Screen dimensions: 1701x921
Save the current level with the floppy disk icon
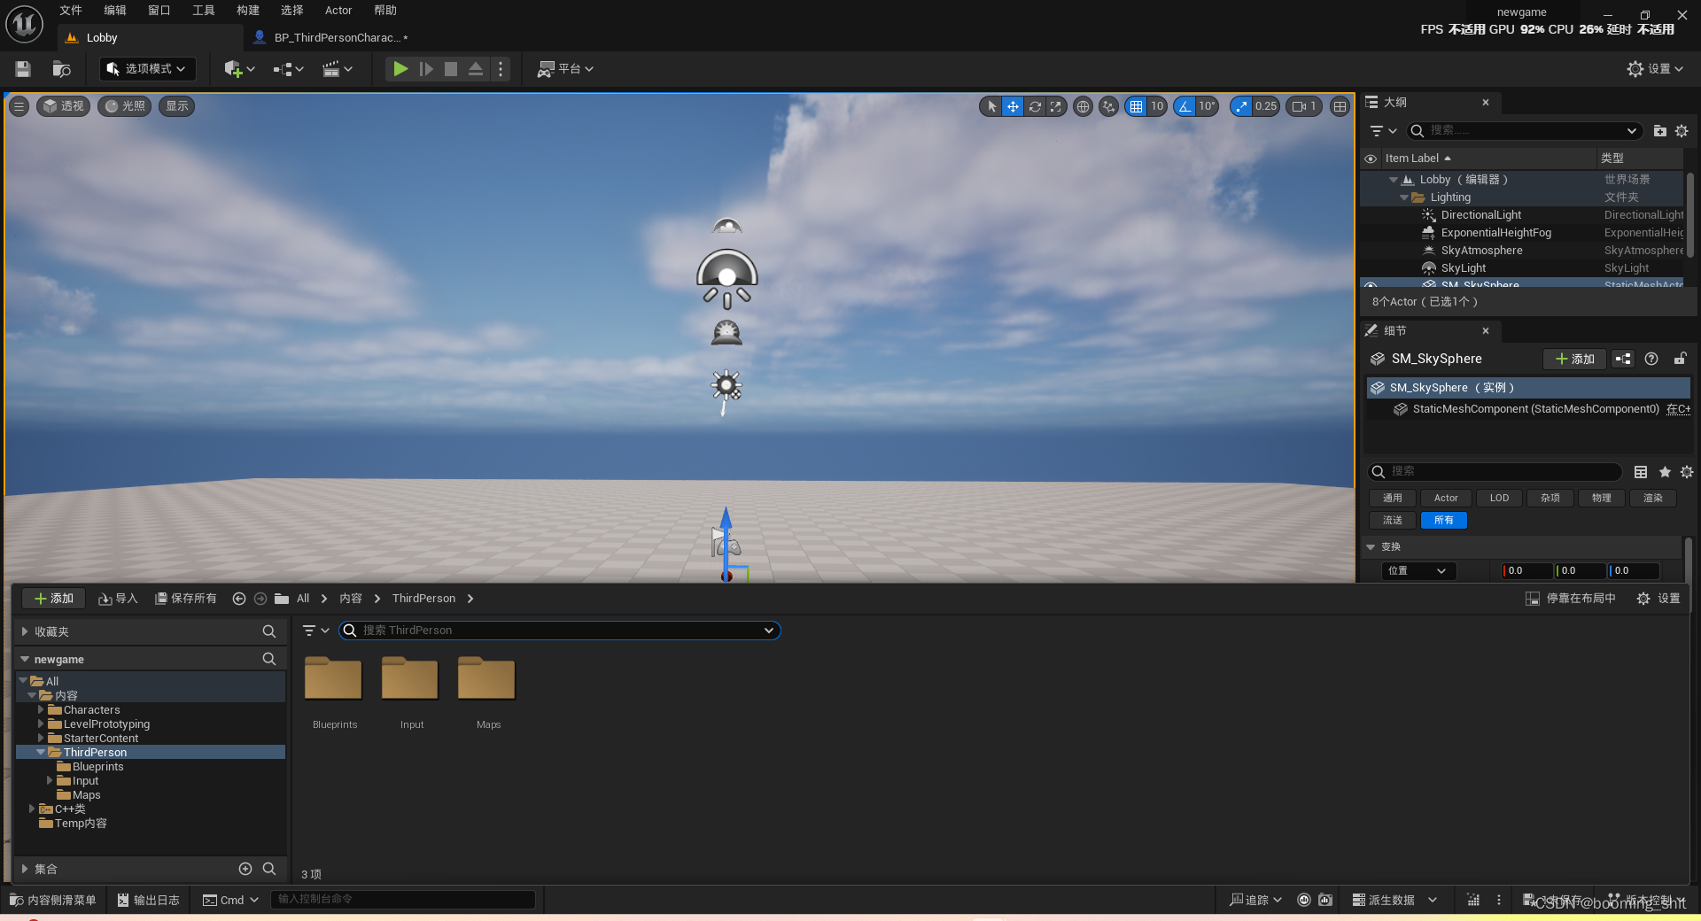[23, 69]
